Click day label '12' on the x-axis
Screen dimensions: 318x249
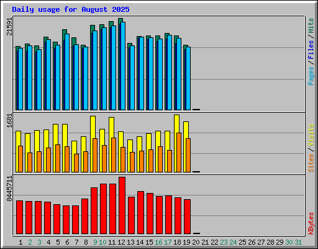point(121,242)
